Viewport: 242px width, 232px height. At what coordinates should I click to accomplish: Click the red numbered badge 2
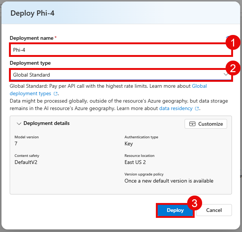(x=233, y=68)
